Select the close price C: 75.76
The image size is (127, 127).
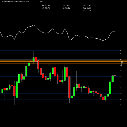(46, 8)
